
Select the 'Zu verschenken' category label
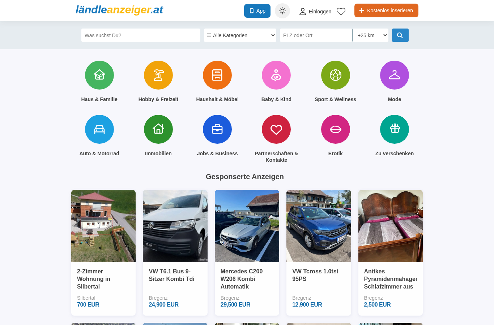(395, 153)
